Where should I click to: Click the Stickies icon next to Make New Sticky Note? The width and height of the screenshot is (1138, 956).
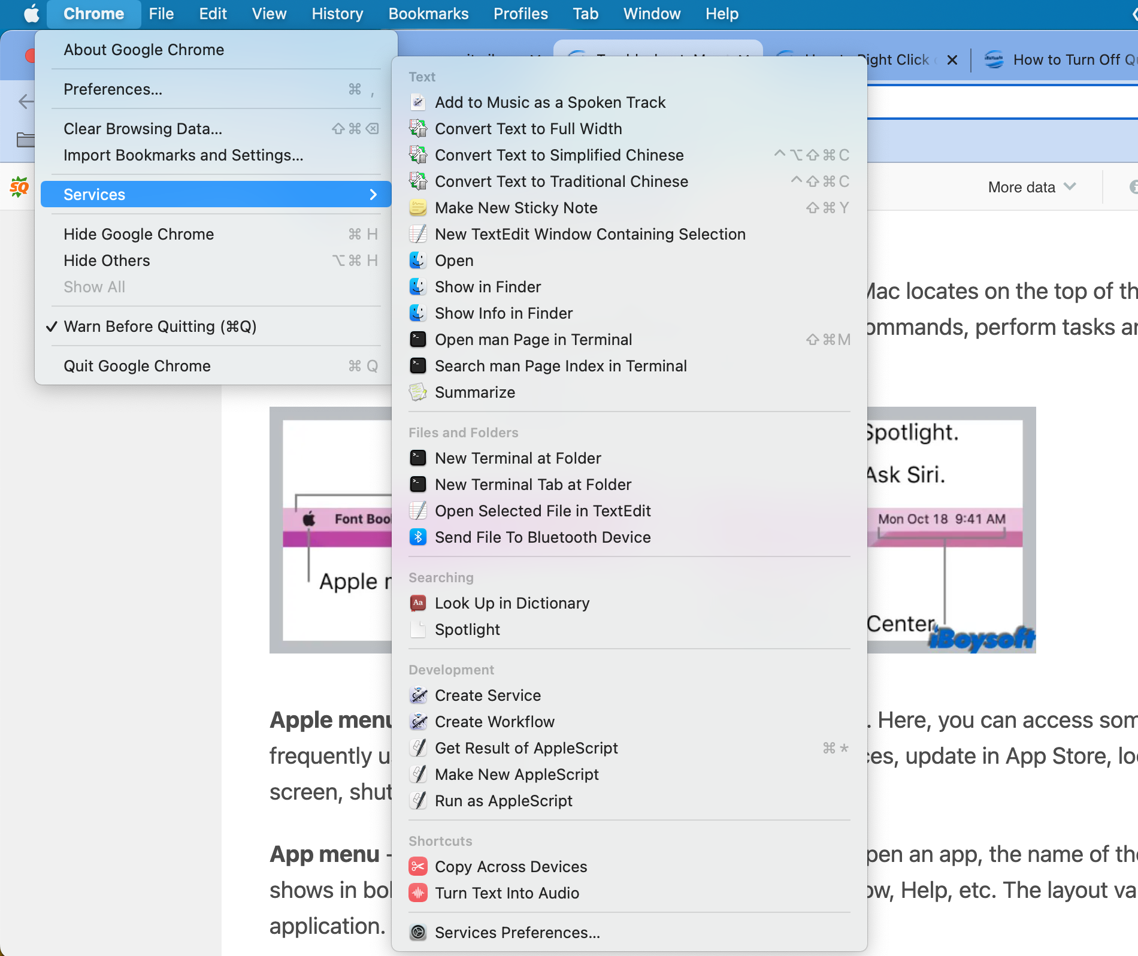417,208
